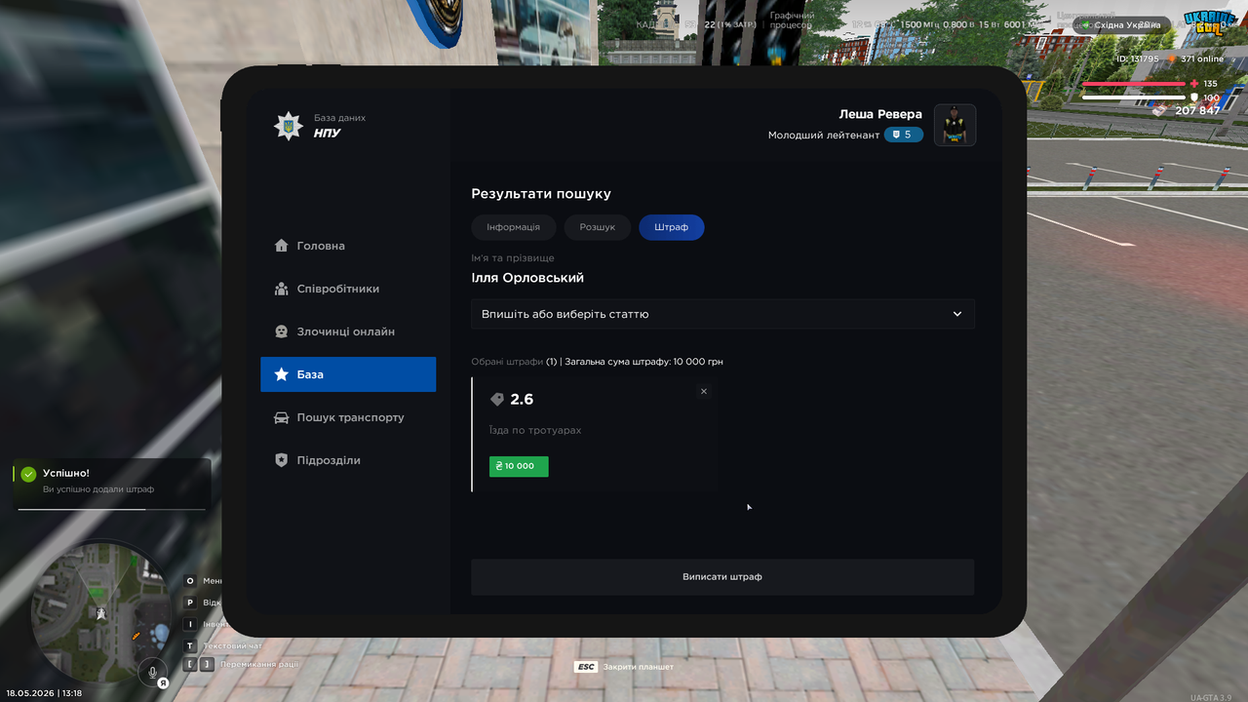Click the Виписати штраф button
Viewport: 1248px width, 702px height.
722,577
